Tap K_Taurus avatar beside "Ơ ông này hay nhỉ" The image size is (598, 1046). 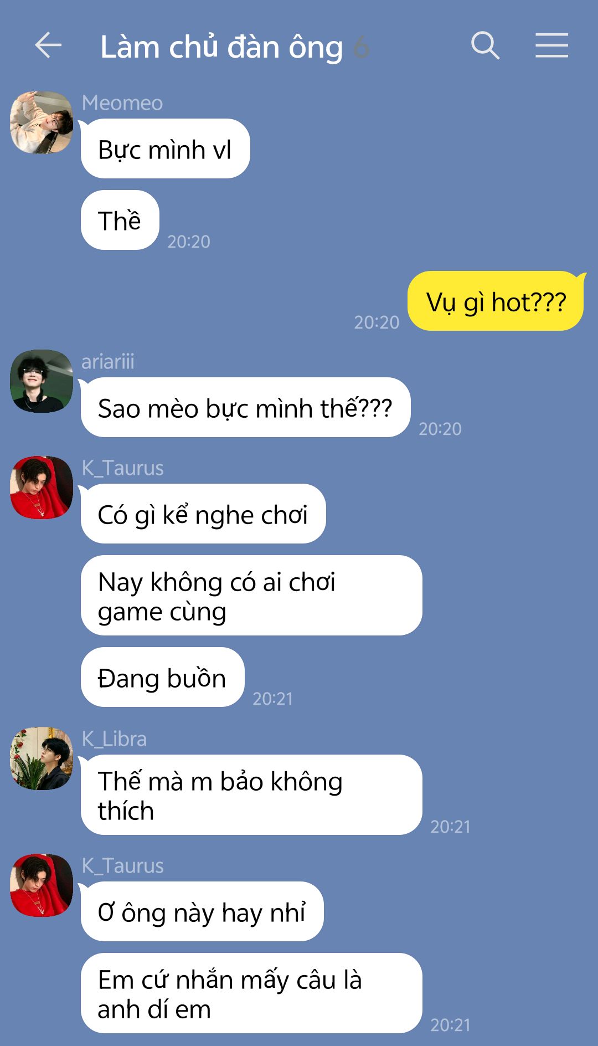pos(42,885)
